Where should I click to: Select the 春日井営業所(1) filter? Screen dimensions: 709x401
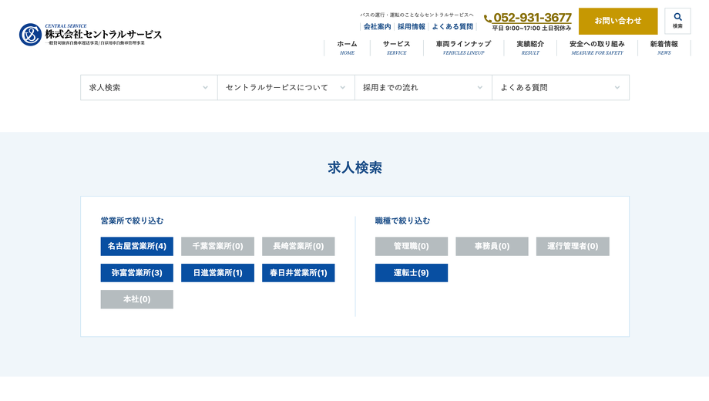298,273
